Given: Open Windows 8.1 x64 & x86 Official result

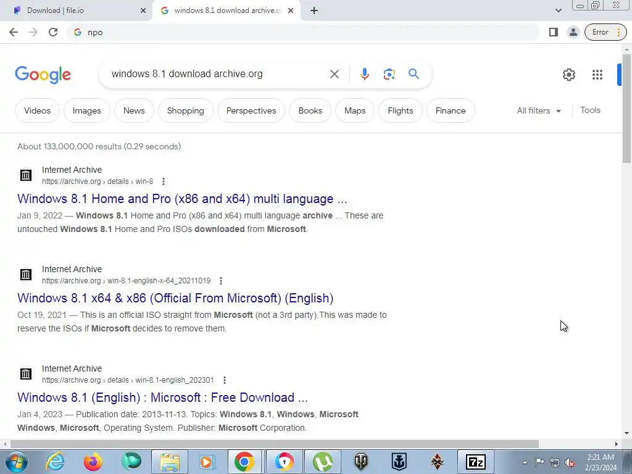Looking at the screenshot, I should (175, 298).
